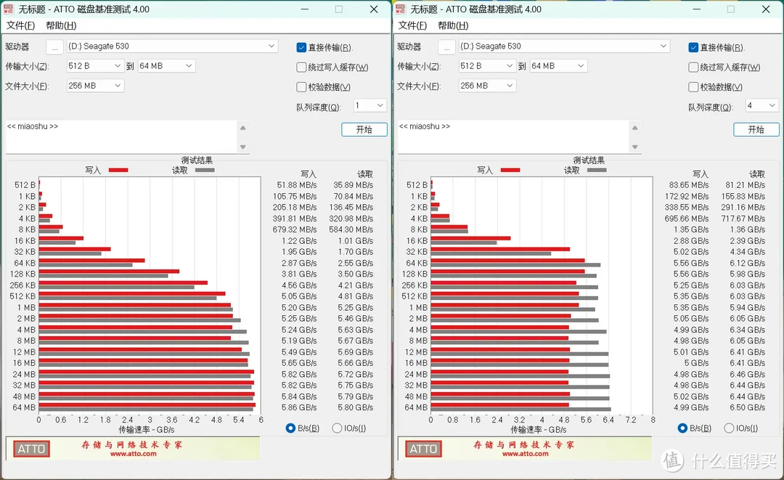Image resolution: width=784 pixels, height=480 pixels.
Task: Click 83.65 MB/s write value, right window
Action: pyautogui.click(x=689, y=185)
